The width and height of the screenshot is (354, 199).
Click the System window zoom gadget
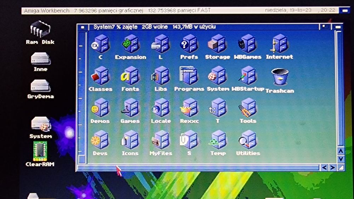(325, 27)
